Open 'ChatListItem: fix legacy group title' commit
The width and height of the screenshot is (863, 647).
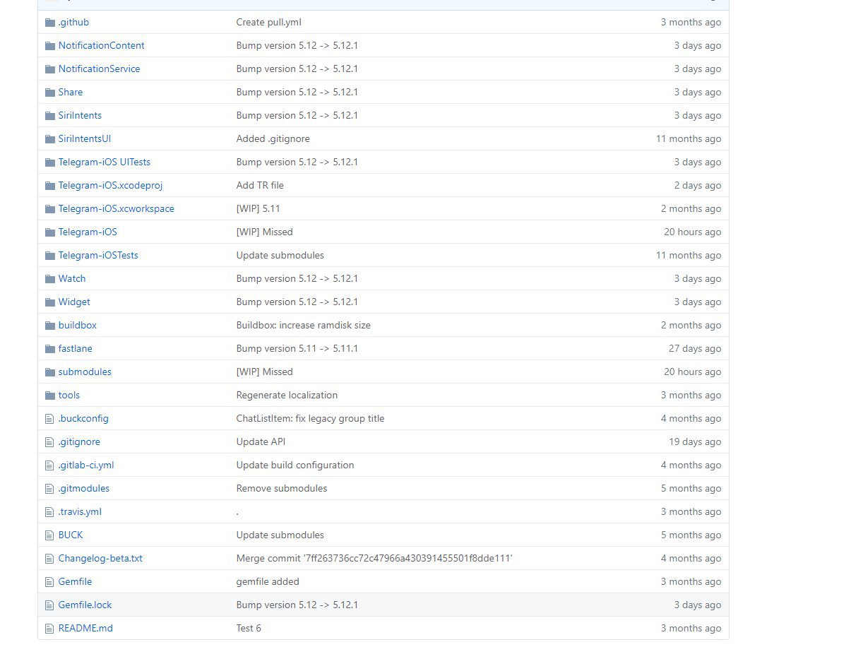coord(310,419)
